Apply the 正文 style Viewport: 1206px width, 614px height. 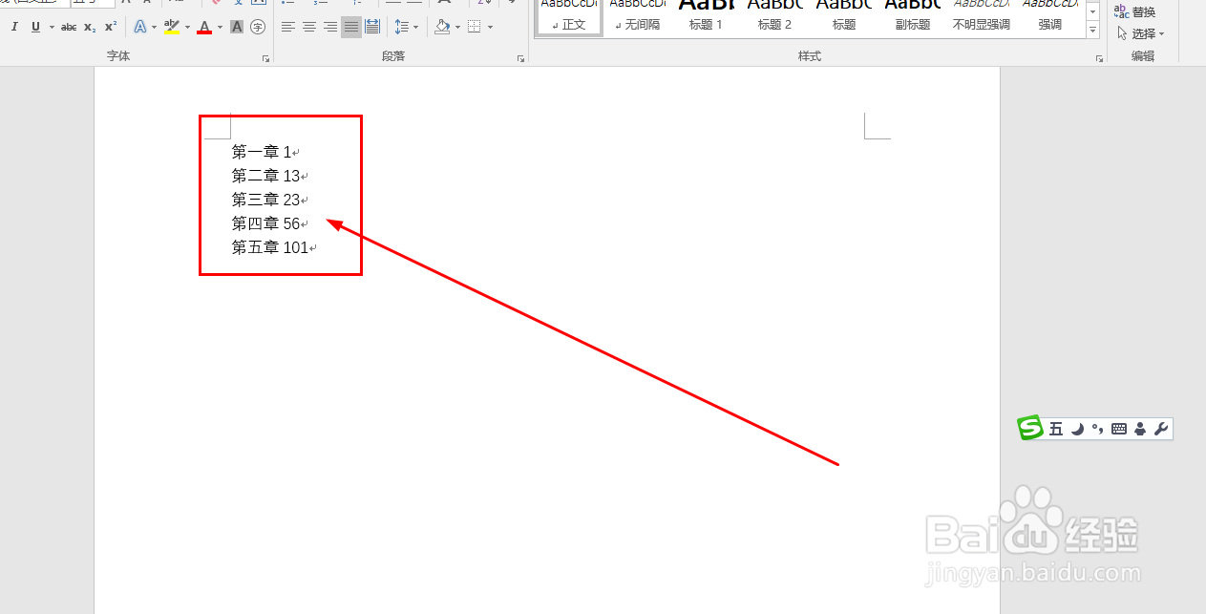coord(569,17)
